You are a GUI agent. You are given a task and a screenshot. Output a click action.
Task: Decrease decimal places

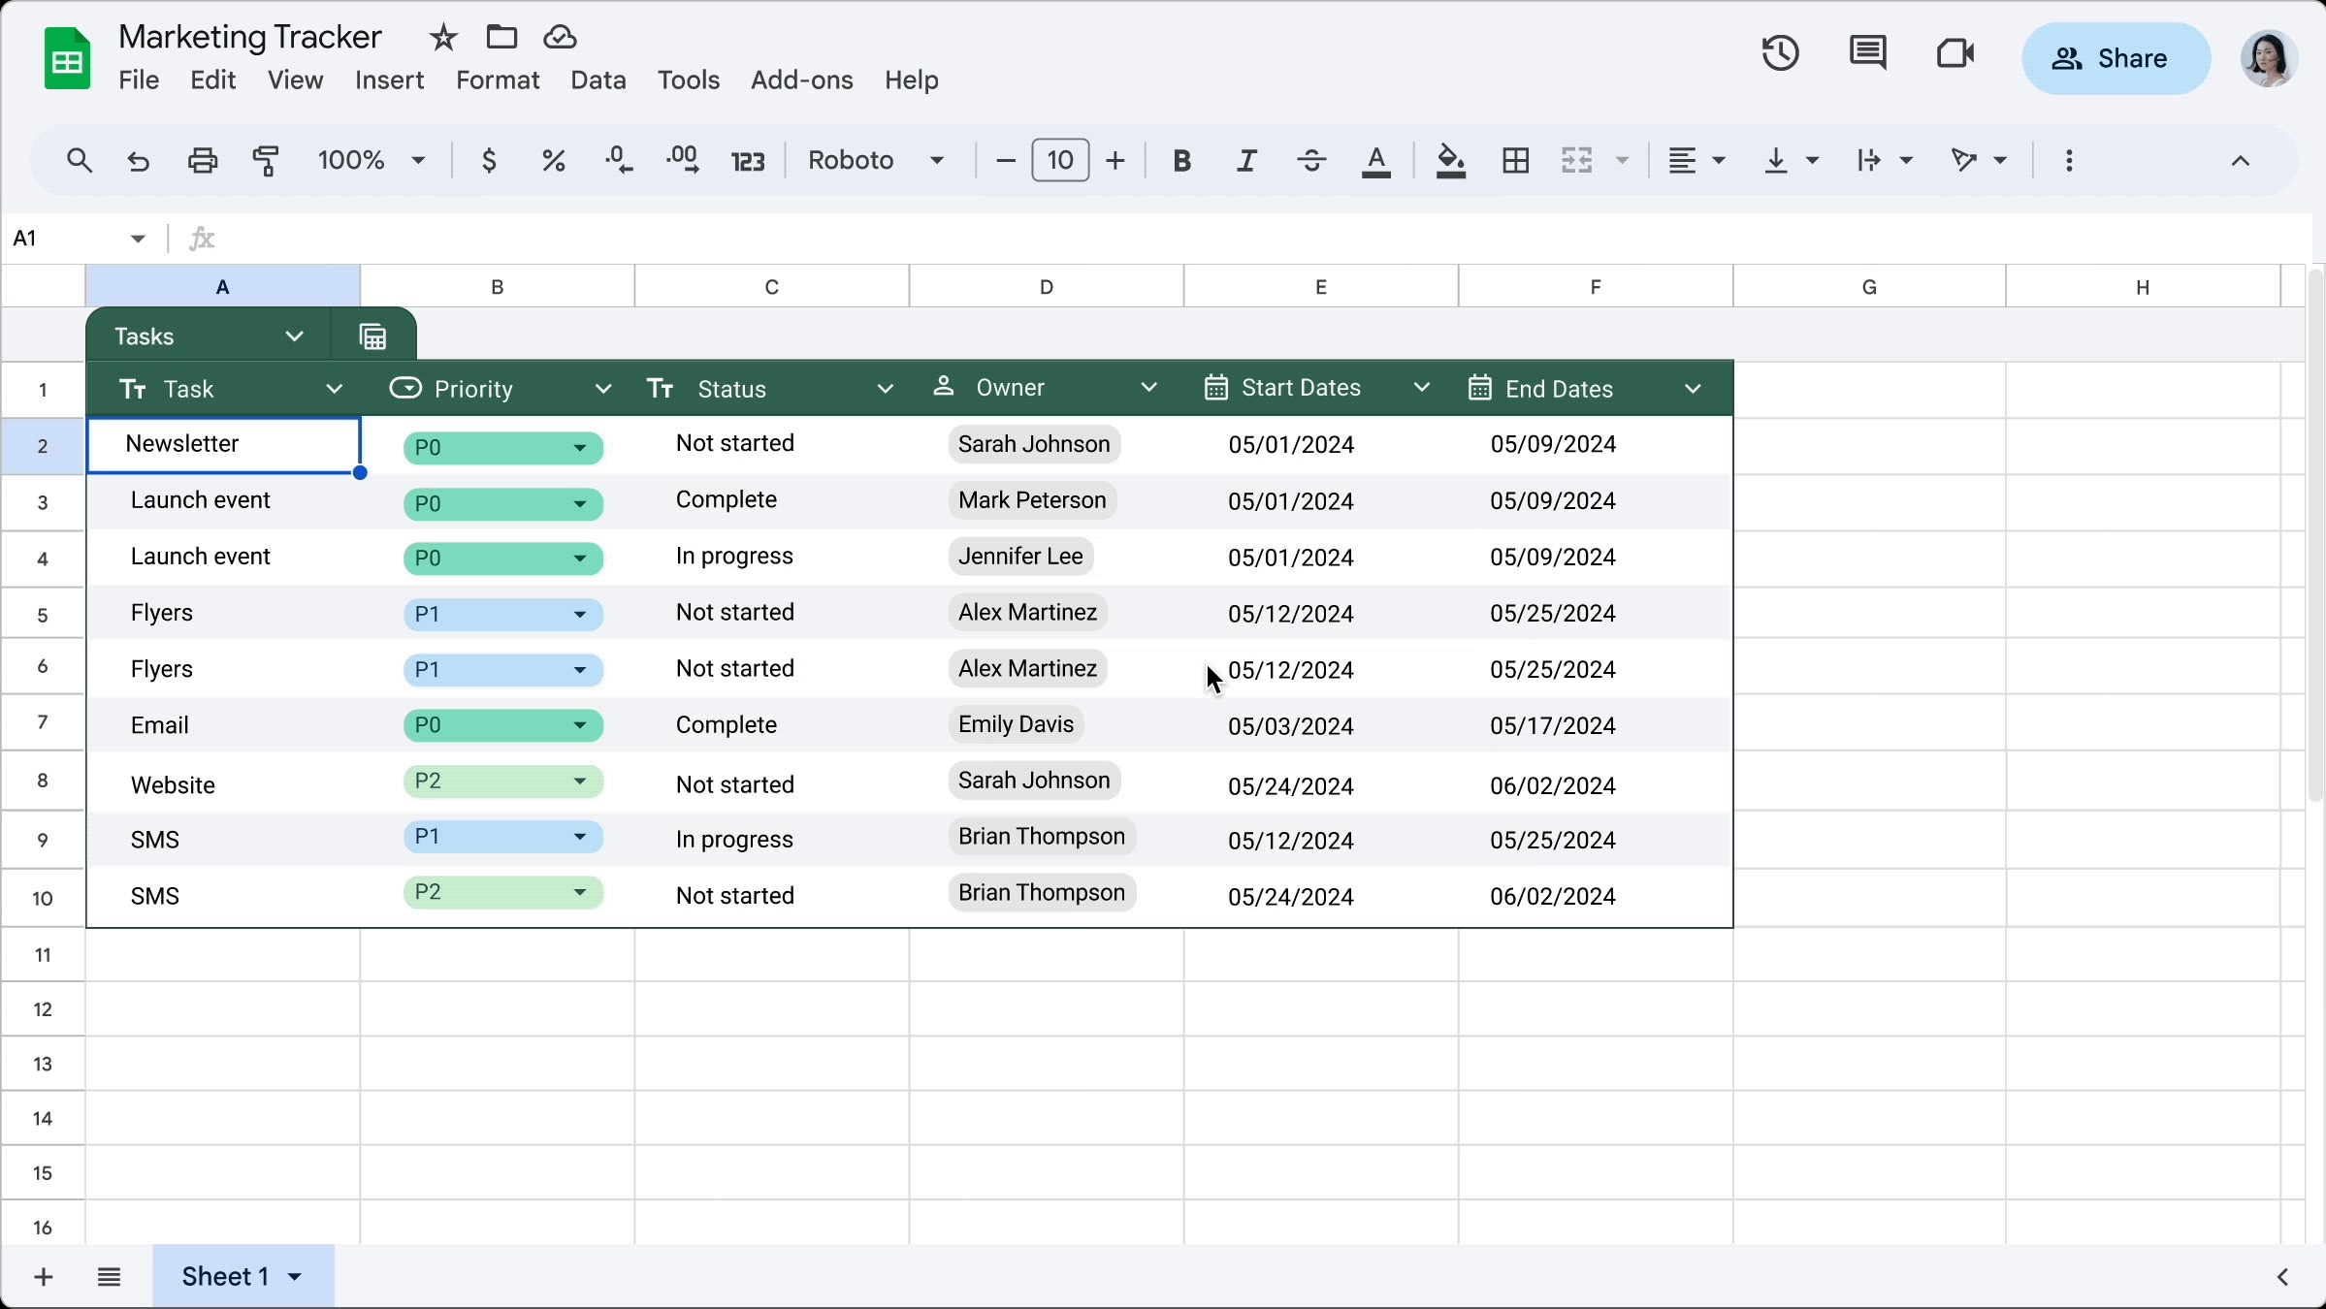click(x=618, y=160)
